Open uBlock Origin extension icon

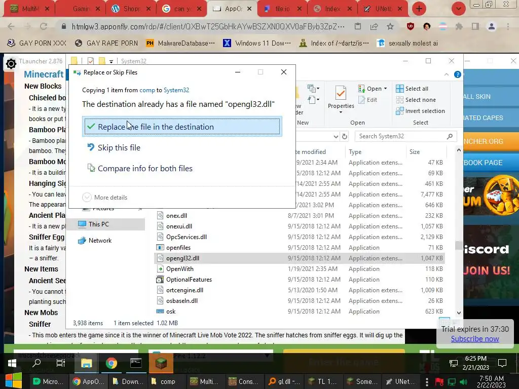[411, 26]
